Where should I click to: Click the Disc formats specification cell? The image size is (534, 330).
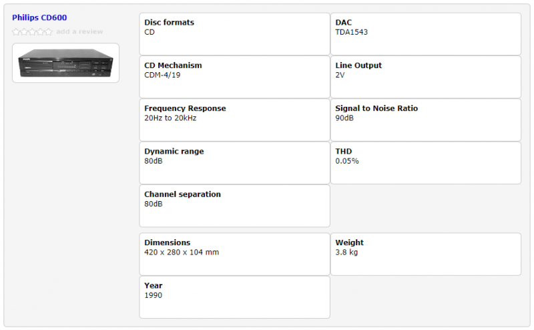[x=234, y=34]
